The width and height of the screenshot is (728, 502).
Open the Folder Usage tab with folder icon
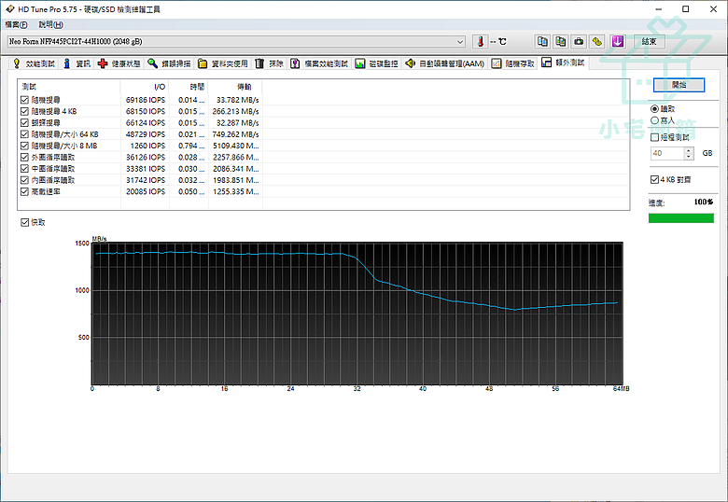[223, 63]
